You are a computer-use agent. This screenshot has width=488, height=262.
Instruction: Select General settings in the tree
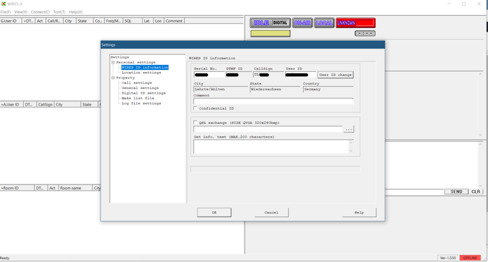coord(140,88)
